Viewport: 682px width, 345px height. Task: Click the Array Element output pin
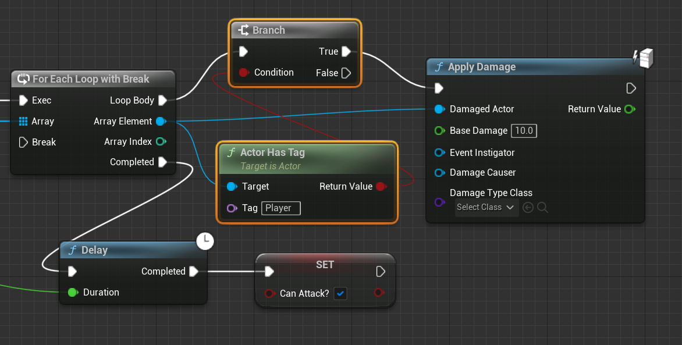pos(161,122)
